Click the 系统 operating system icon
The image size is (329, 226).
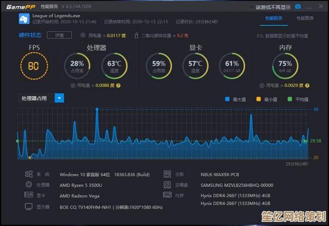(x=29, y=174)
